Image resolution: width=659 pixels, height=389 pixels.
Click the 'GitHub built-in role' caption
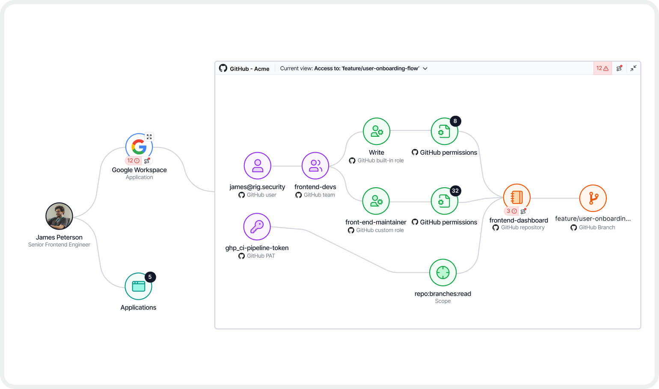pos(380,161)
